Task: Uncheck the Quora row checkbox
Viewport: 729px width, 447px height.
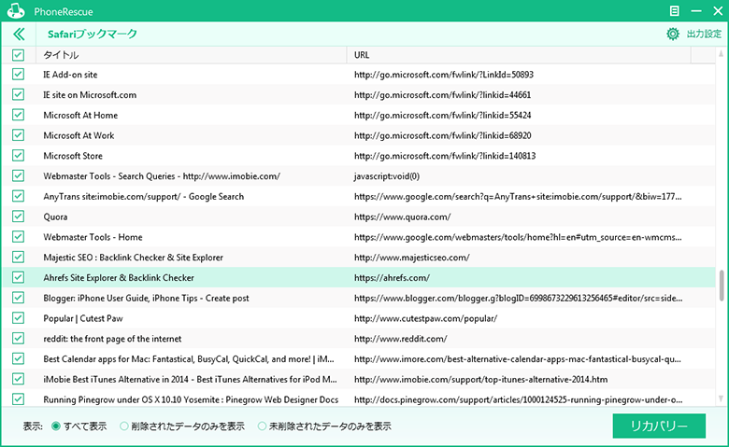Action: pos(18,217)
